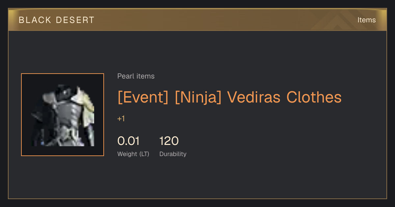Click the [Ninja] class tag in title

[x=198, y=97]
